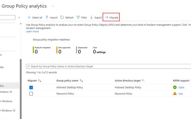Click the sidebar scroll-up arrow

pos(21,24)
